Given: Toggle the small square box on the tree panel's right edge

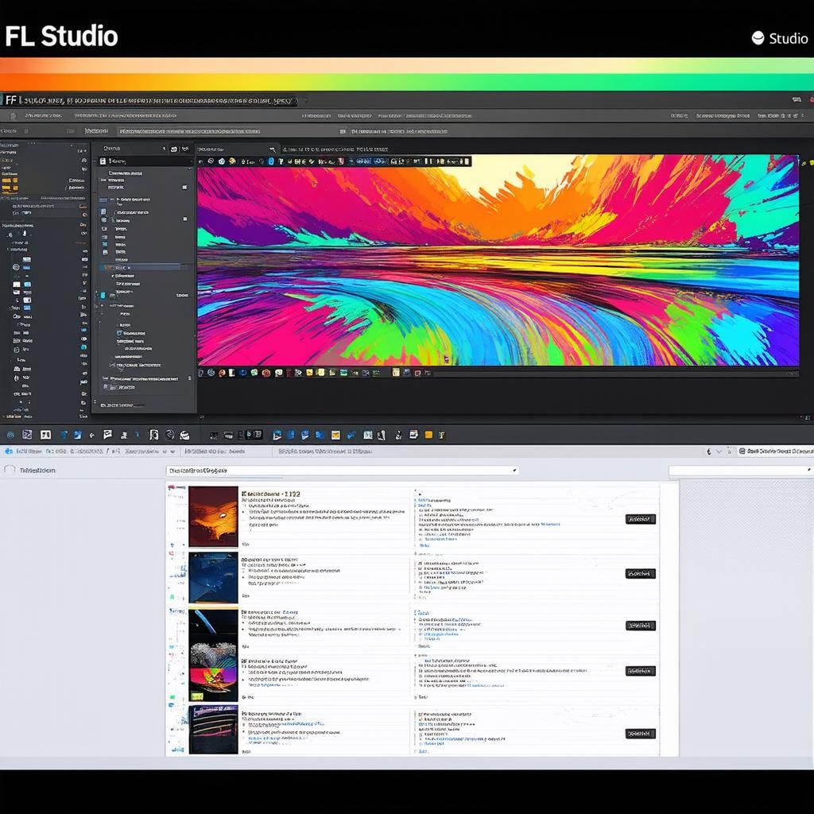Looking at the screenshot, I should [184, 188].
